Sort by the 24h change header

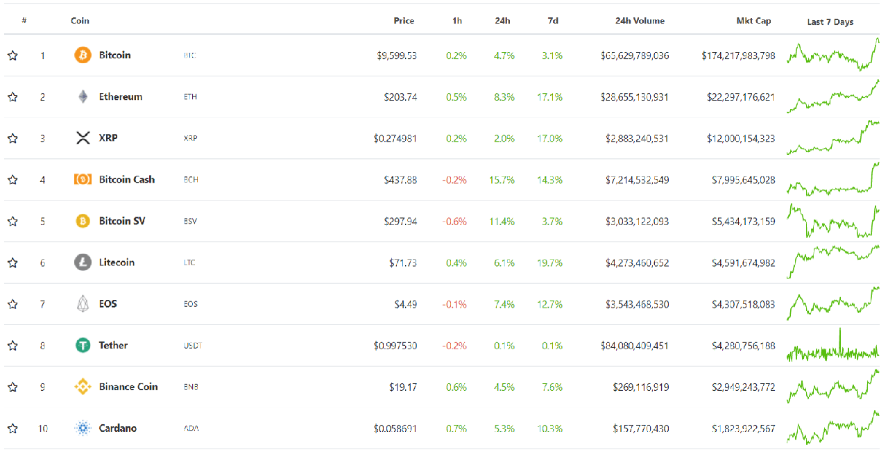pos(503,21)
